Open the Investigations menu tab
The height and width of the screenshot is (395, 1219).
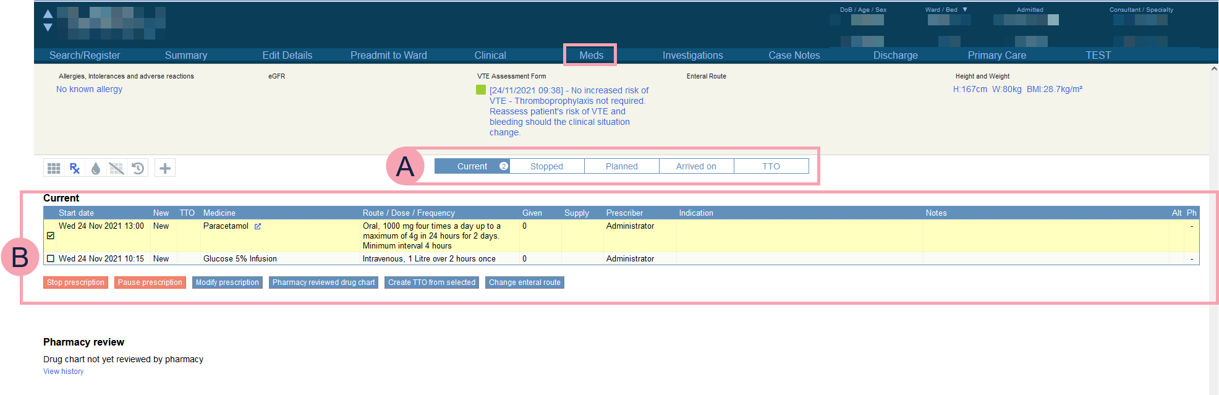pos(692,55)
